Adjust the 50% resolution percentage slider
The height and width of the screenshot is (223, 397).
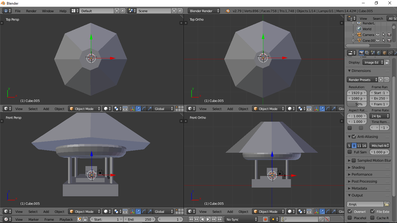click(357, 104)
